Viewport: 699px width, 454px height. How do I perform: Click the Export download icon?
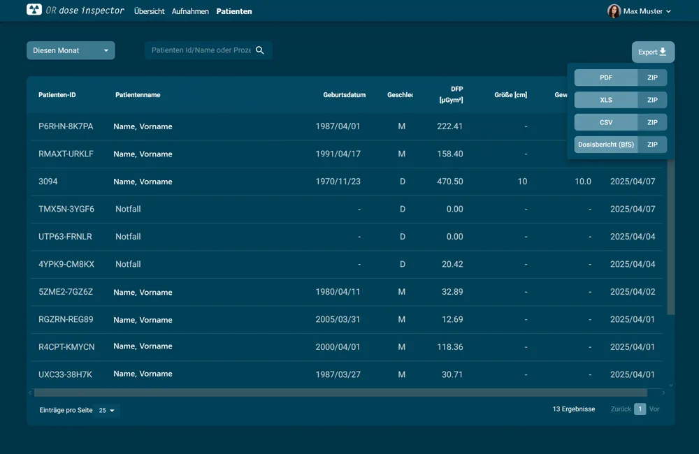tap(663, 52)
